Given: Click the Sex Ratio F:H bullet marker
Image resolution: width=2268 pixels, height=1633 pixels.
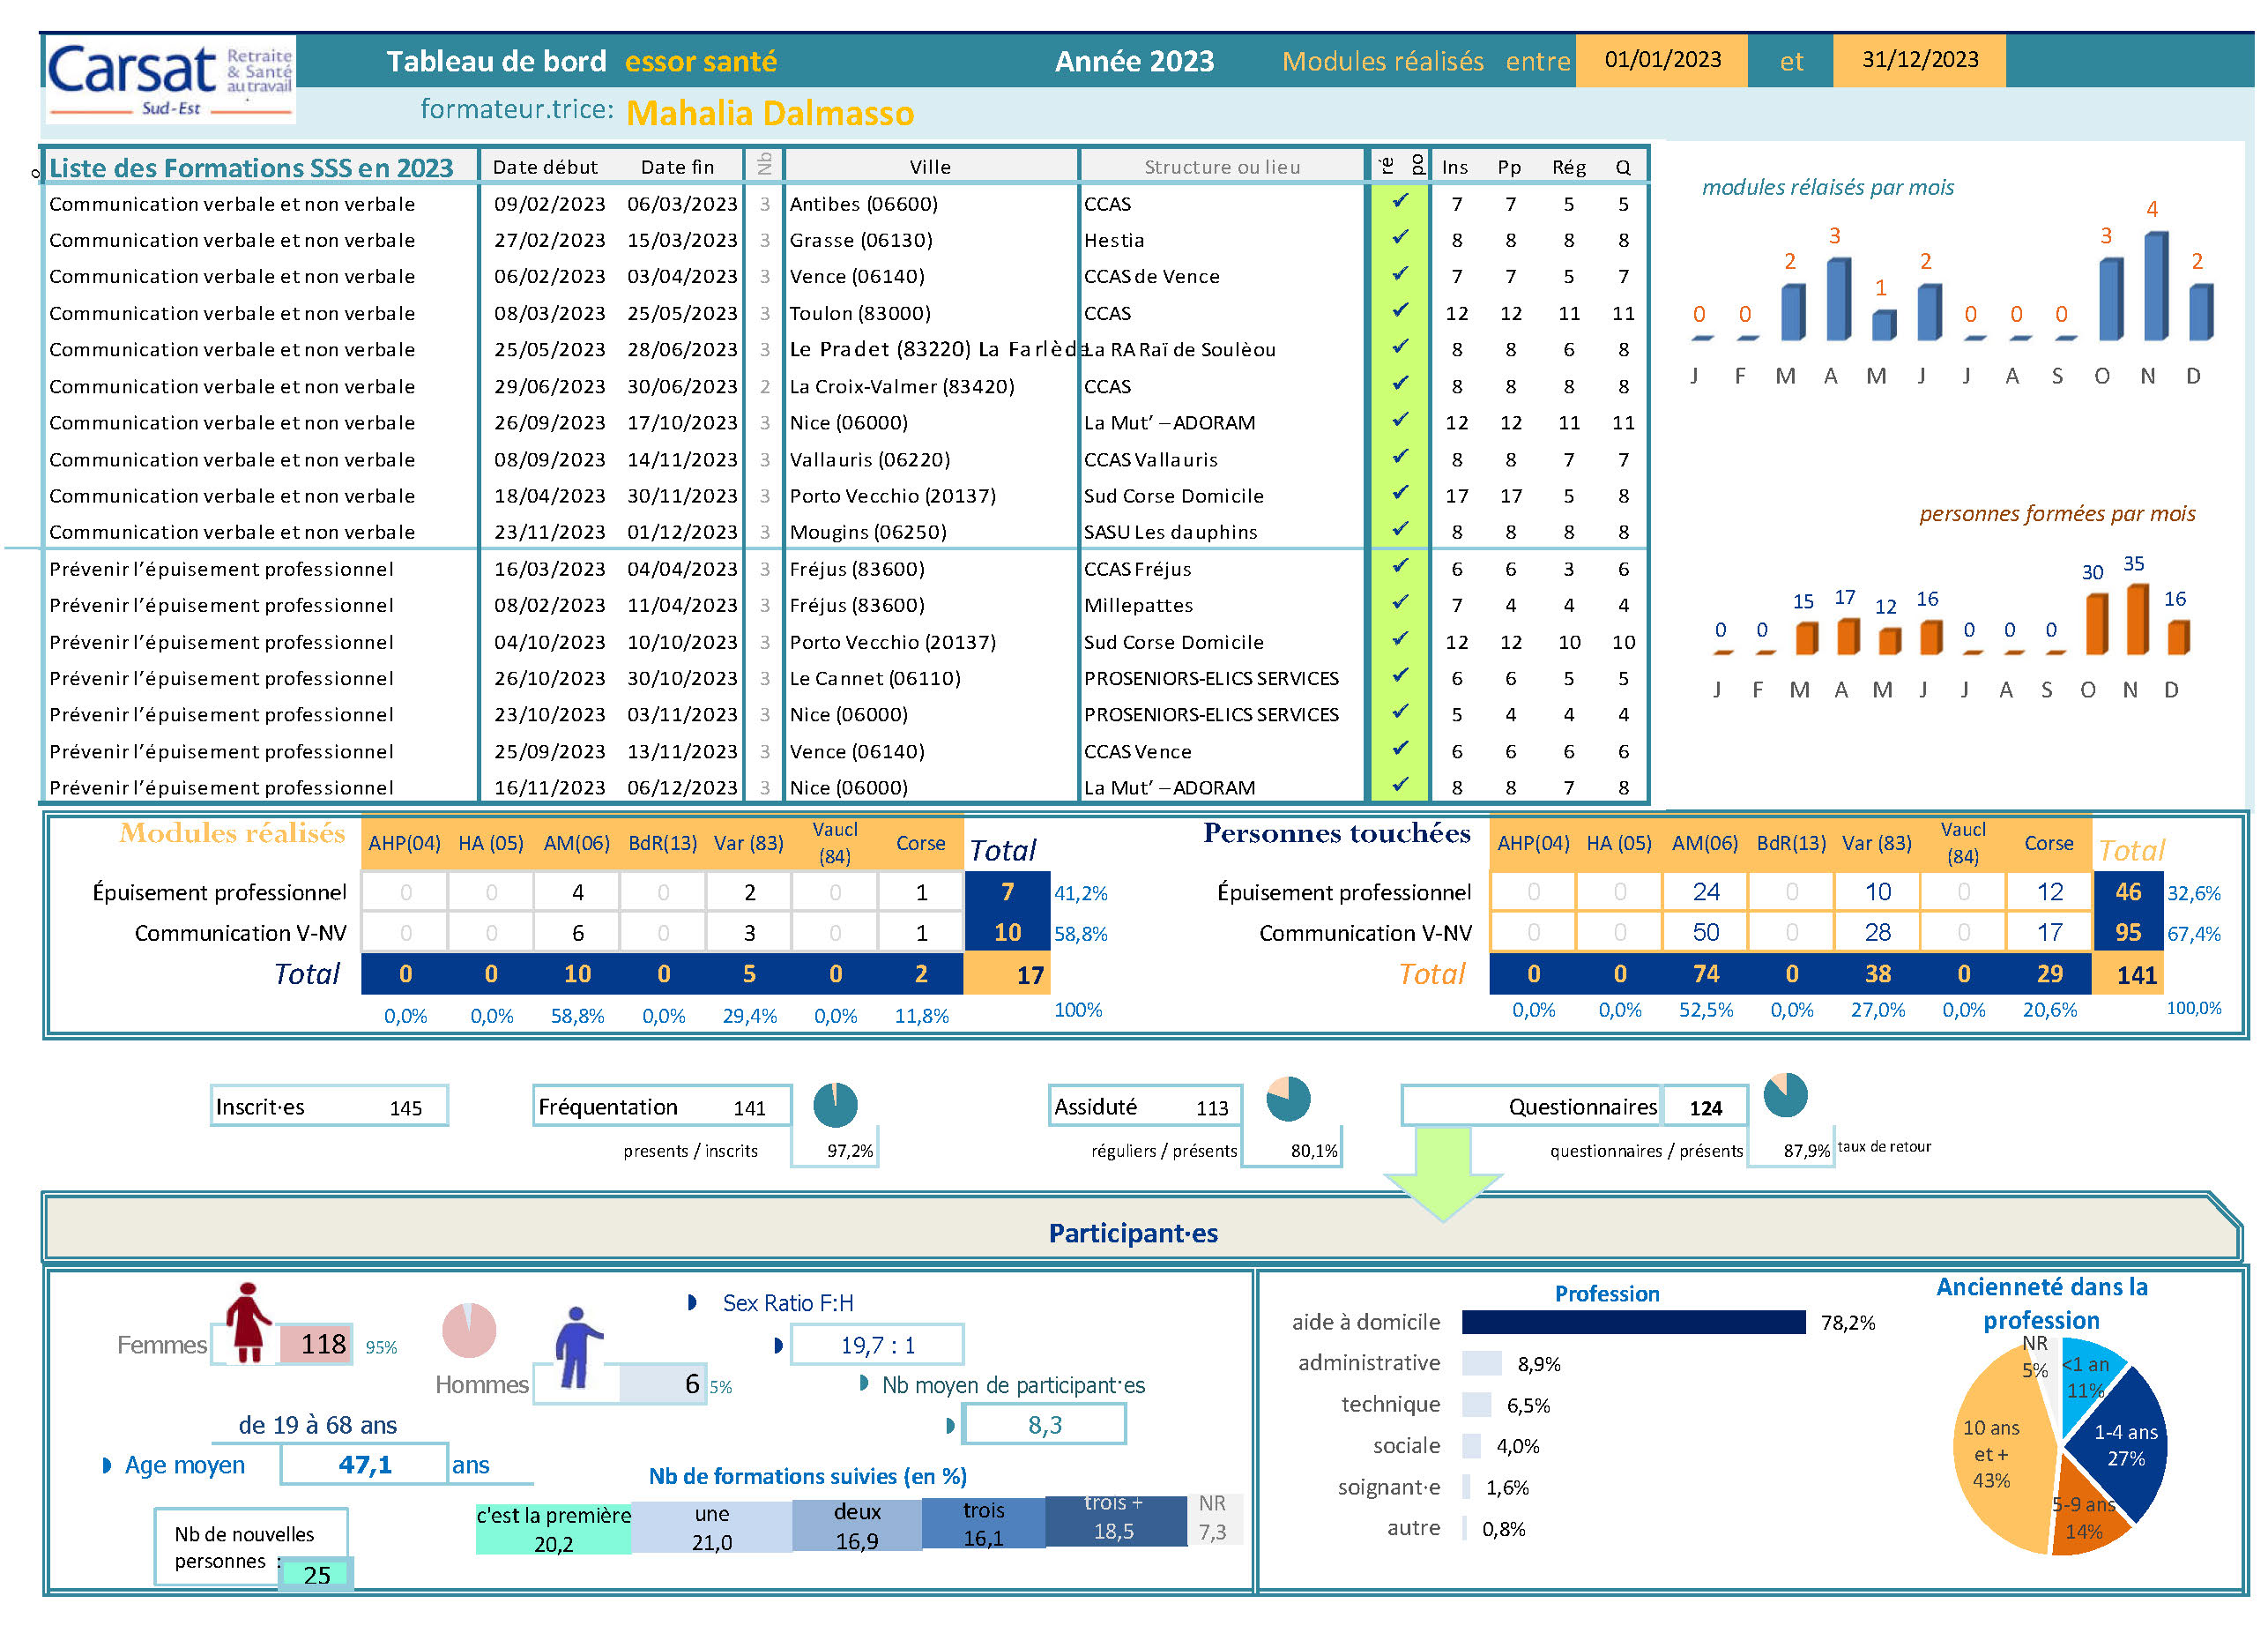Looking at the screenshot, I should coord(692,1301).
